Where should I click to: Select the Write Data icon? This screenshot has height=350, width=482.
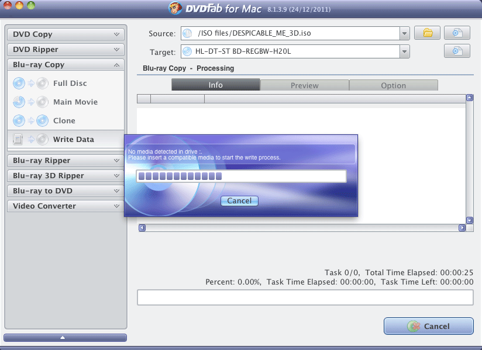[30, 140]
